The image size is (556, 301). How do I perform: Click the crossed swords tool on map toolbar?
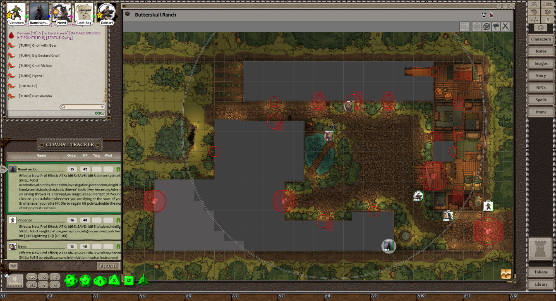point(505,26)
